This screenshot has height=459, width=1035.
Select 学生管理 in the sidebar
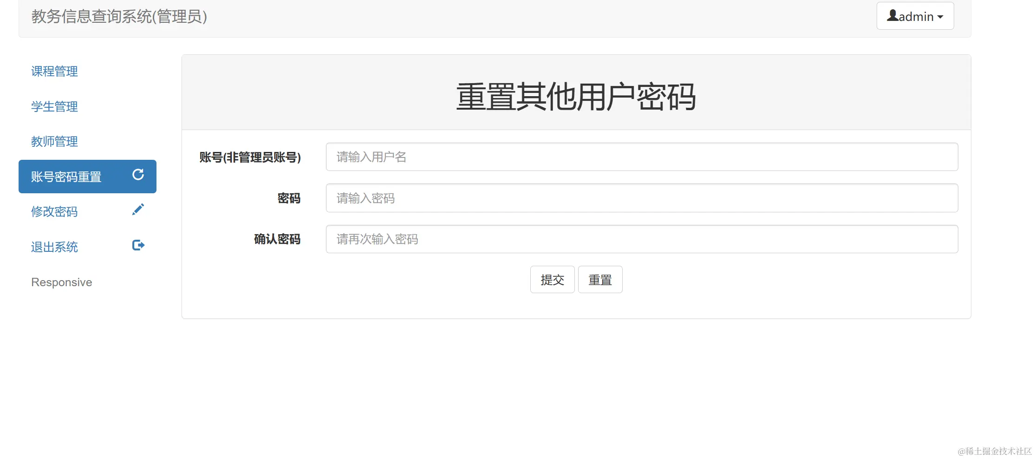(x=54, y=106)
